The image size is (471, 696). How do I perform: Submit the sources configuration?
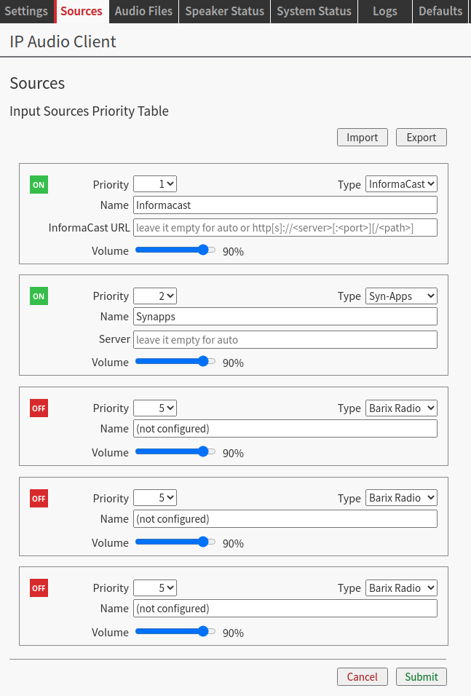point(421,677)
